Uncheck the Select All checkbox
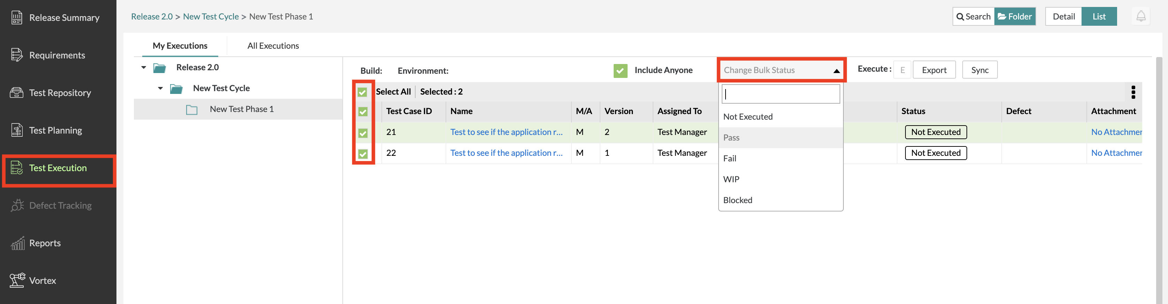Image resolution: width=1168 pixels, height=304 pixels. coord(362,92)
